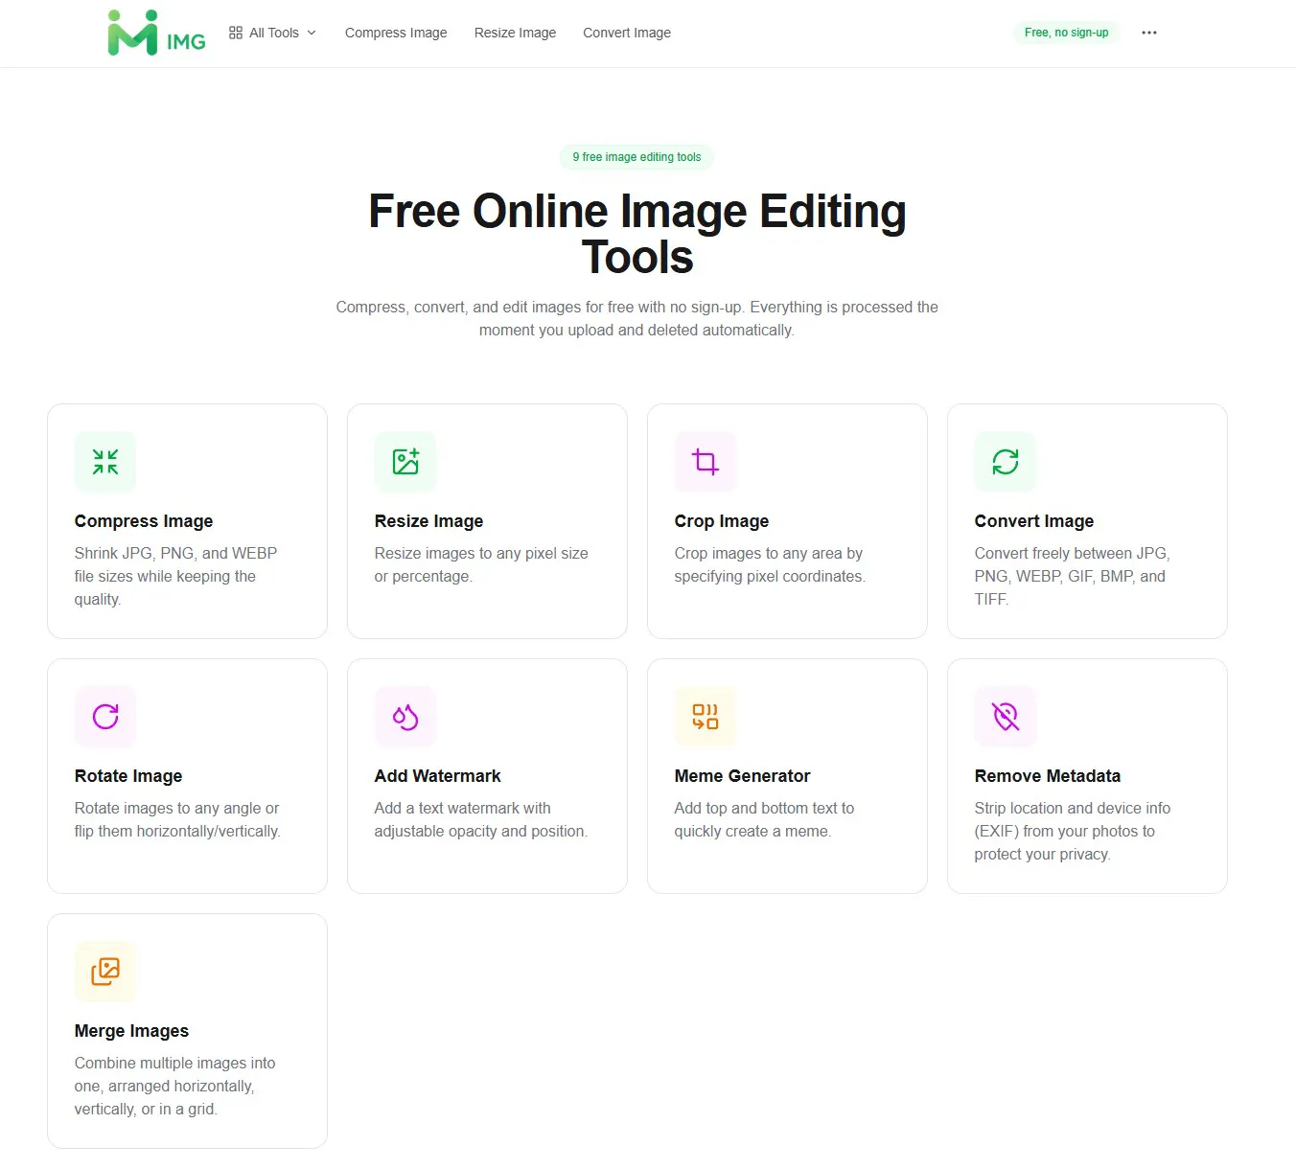Click 'Strip location and device info' description
Viewport: 1296px width, 1169px height.
point(1073,831)
